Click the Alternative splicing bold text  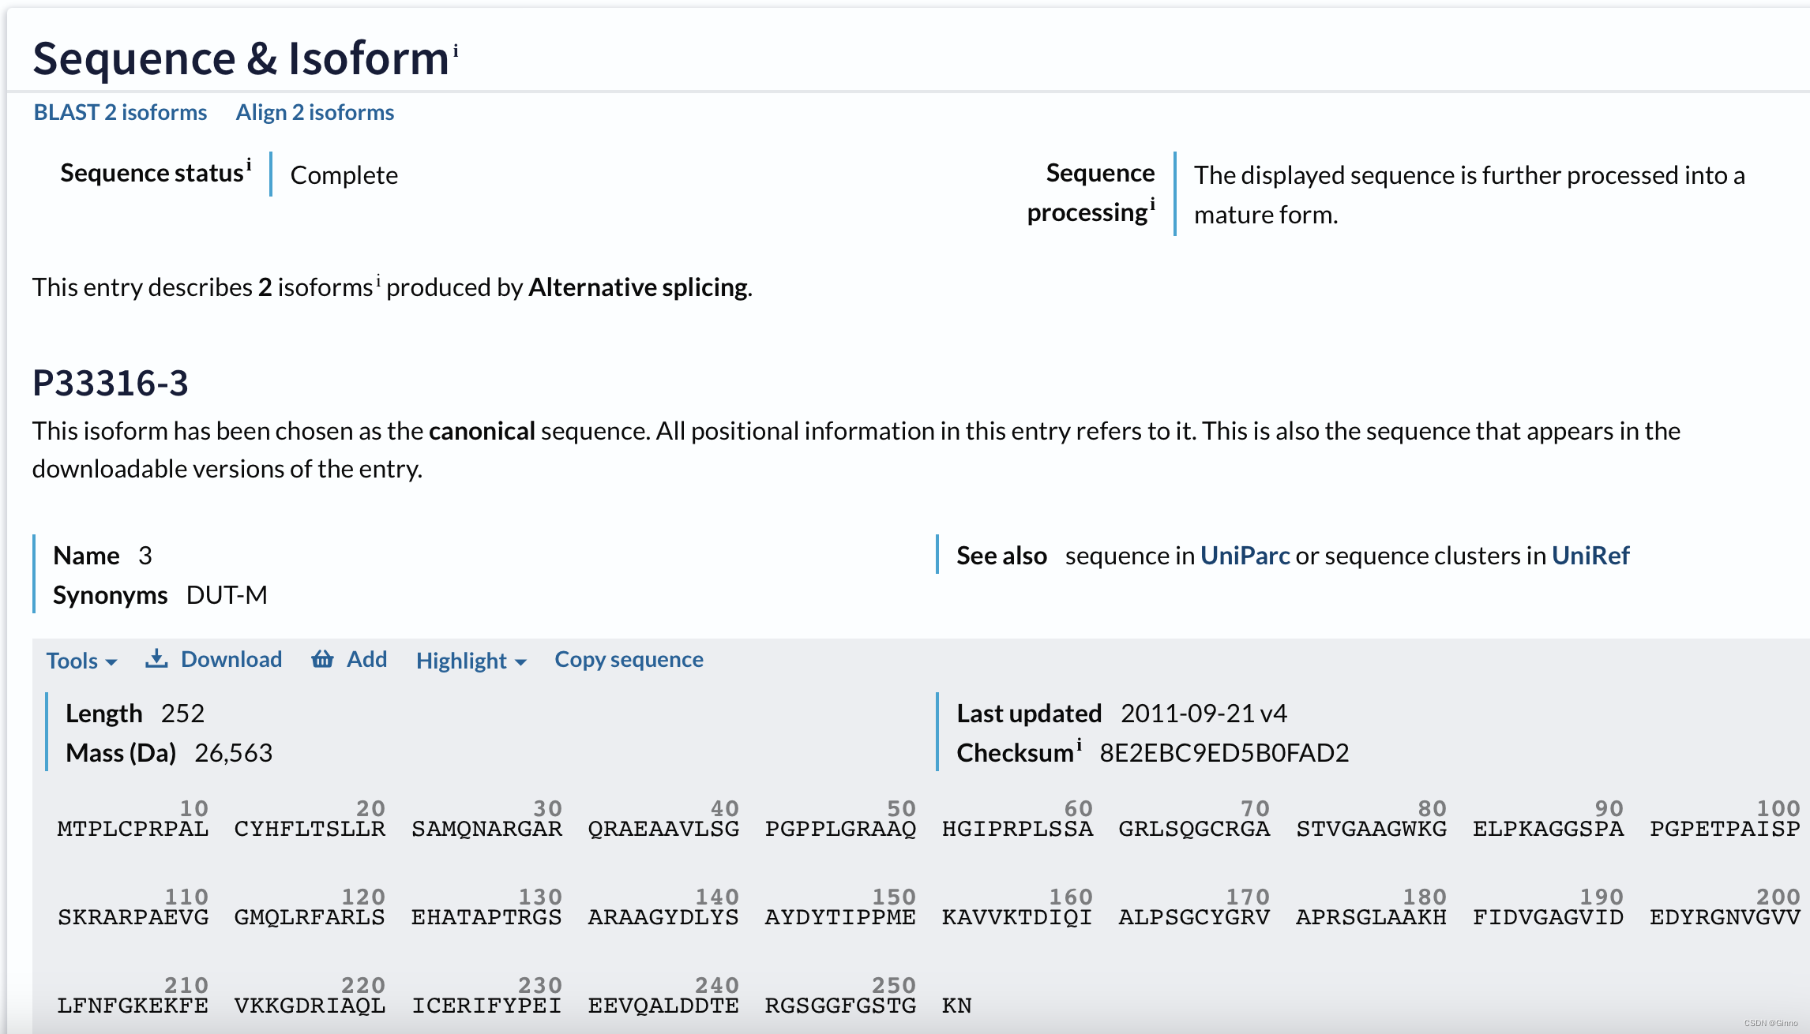tap(638, 287)
